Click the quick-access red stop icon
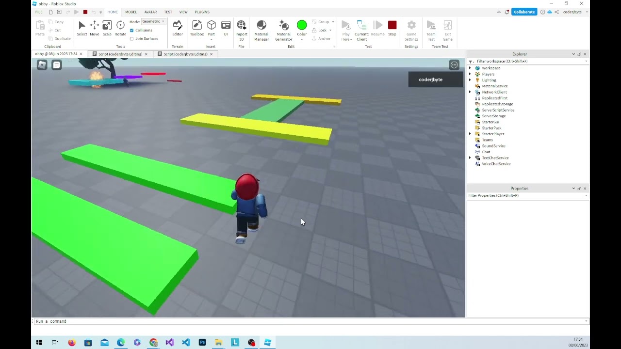 (x=85, y=12)
